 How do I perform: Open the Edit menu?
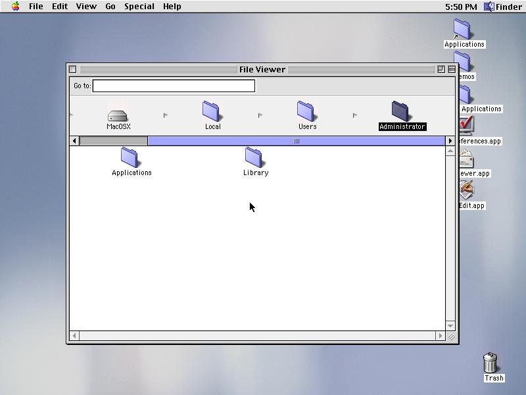pos(60,7)
